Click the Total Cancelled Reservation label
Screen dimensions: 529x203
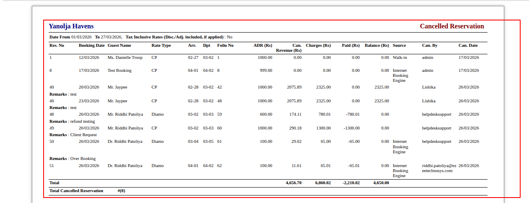(x=76, y=191)
